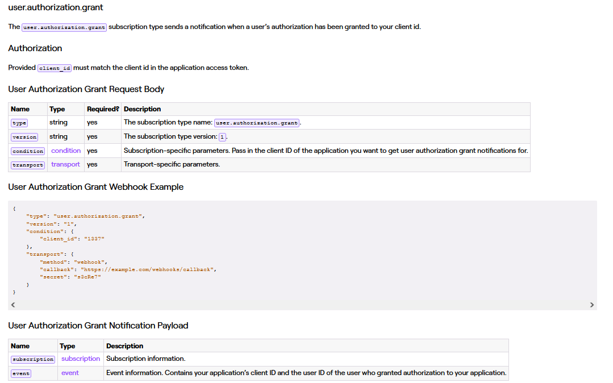Click the user.authorization.grant inline code badge
The width and height of the screenshot is (613, 383).
pos(64,27)
